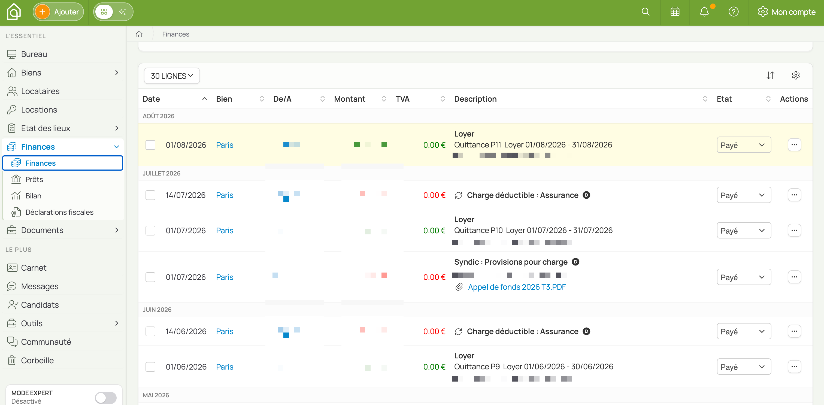Open table settings gear icon
824x405 pixels.
tap(796, 75)
